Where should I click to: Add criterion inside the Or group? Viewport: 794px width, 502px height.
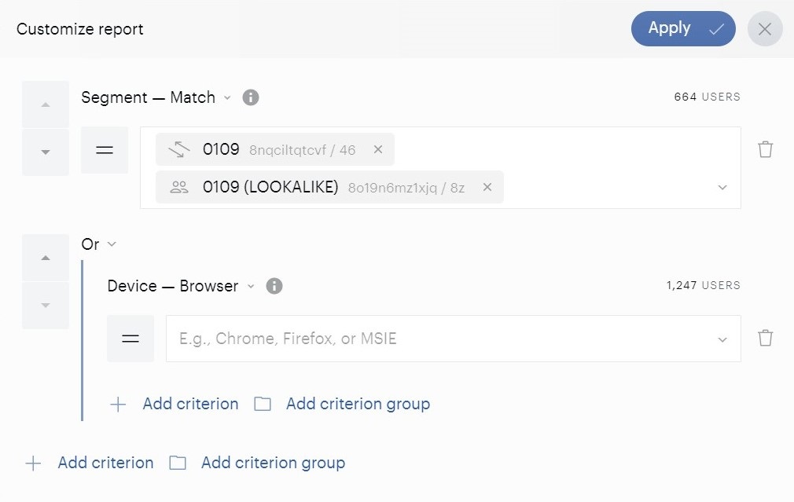tap(175, 404)
